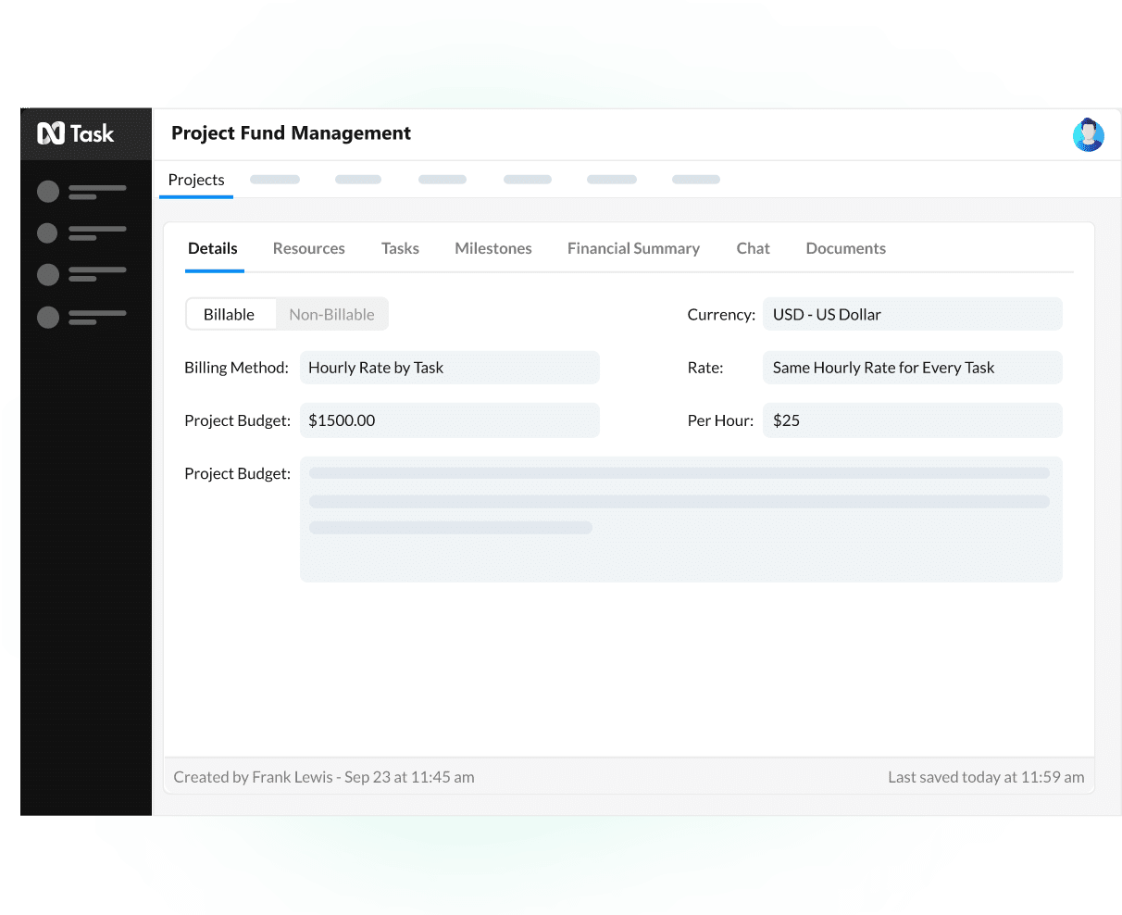Image resolution: width=1122 pixels, height=915 pixels.
Task: Switch to Non-Billable option
Action: (x=331, y=315)
